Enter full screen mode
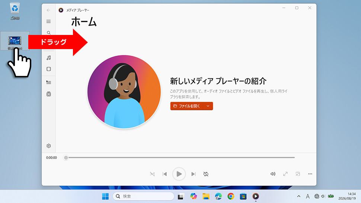361x203 pixels. point(285,174)
